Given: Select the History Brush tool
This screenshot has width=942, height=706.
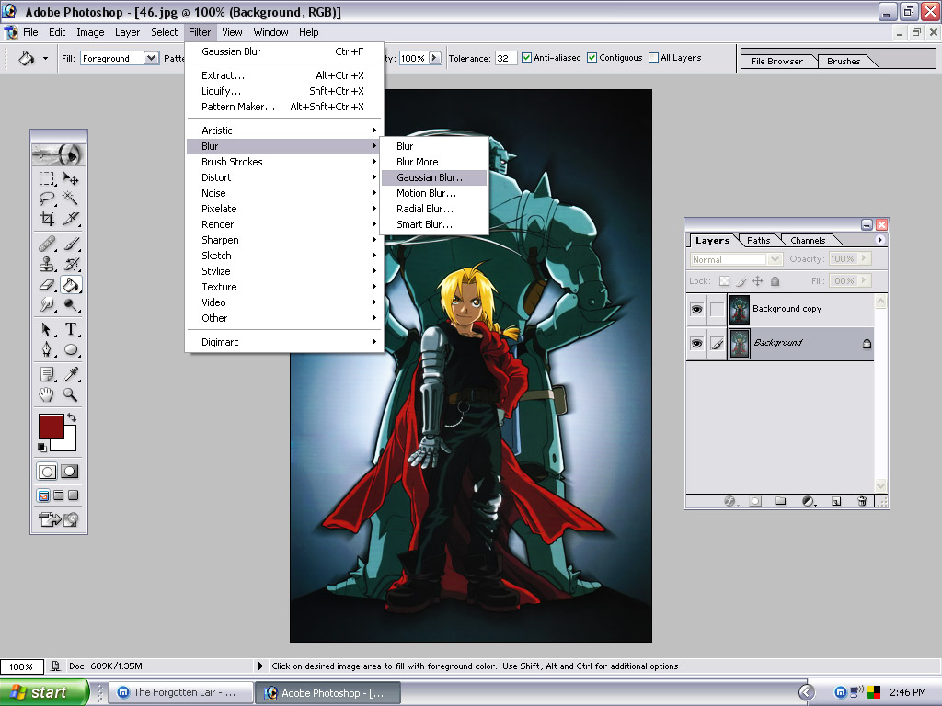Looking at the screenshot, I should tap(70, 264).
